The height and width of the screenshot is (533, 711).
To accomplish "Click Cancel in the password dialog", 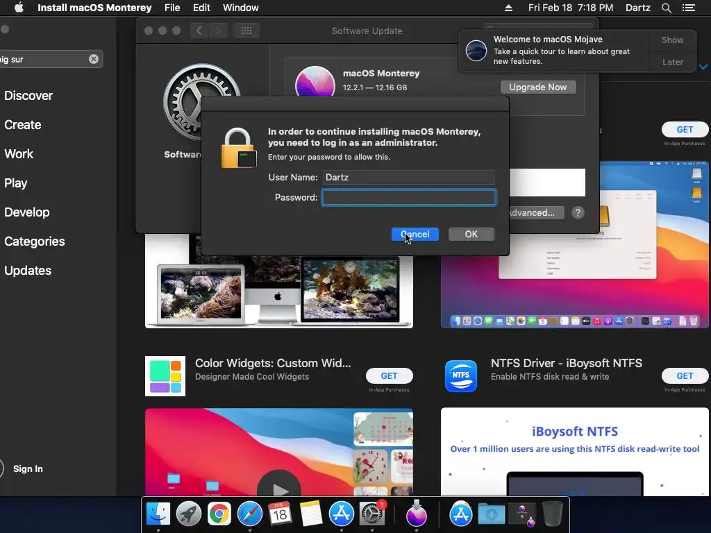I will pos(415,235).
